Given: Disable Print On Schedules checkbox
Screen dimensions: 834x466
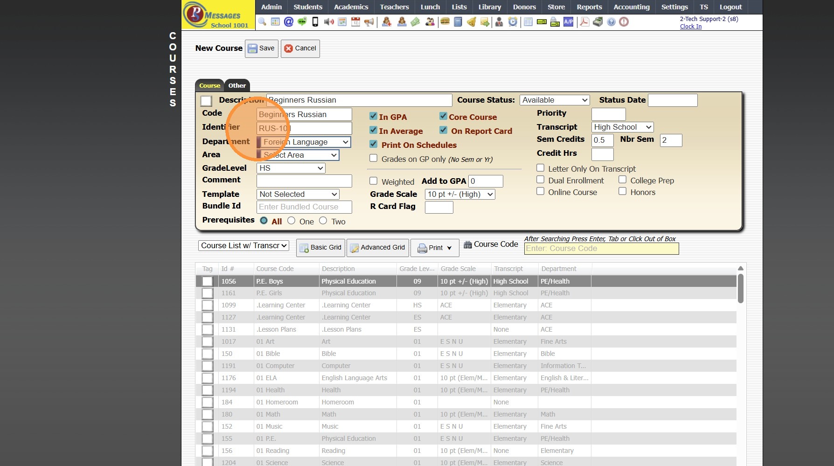Looking at the screenshot, I should pyautogui.click(x=373, y=144).
